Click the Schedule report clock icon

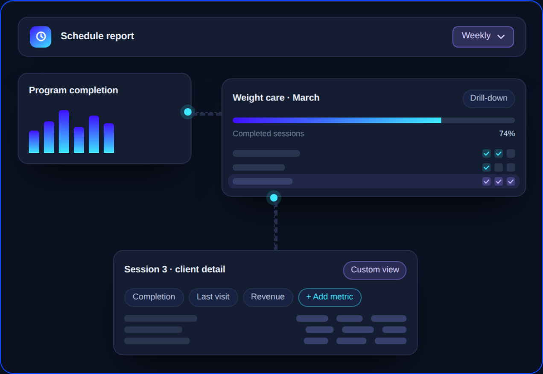click(41, 37)
